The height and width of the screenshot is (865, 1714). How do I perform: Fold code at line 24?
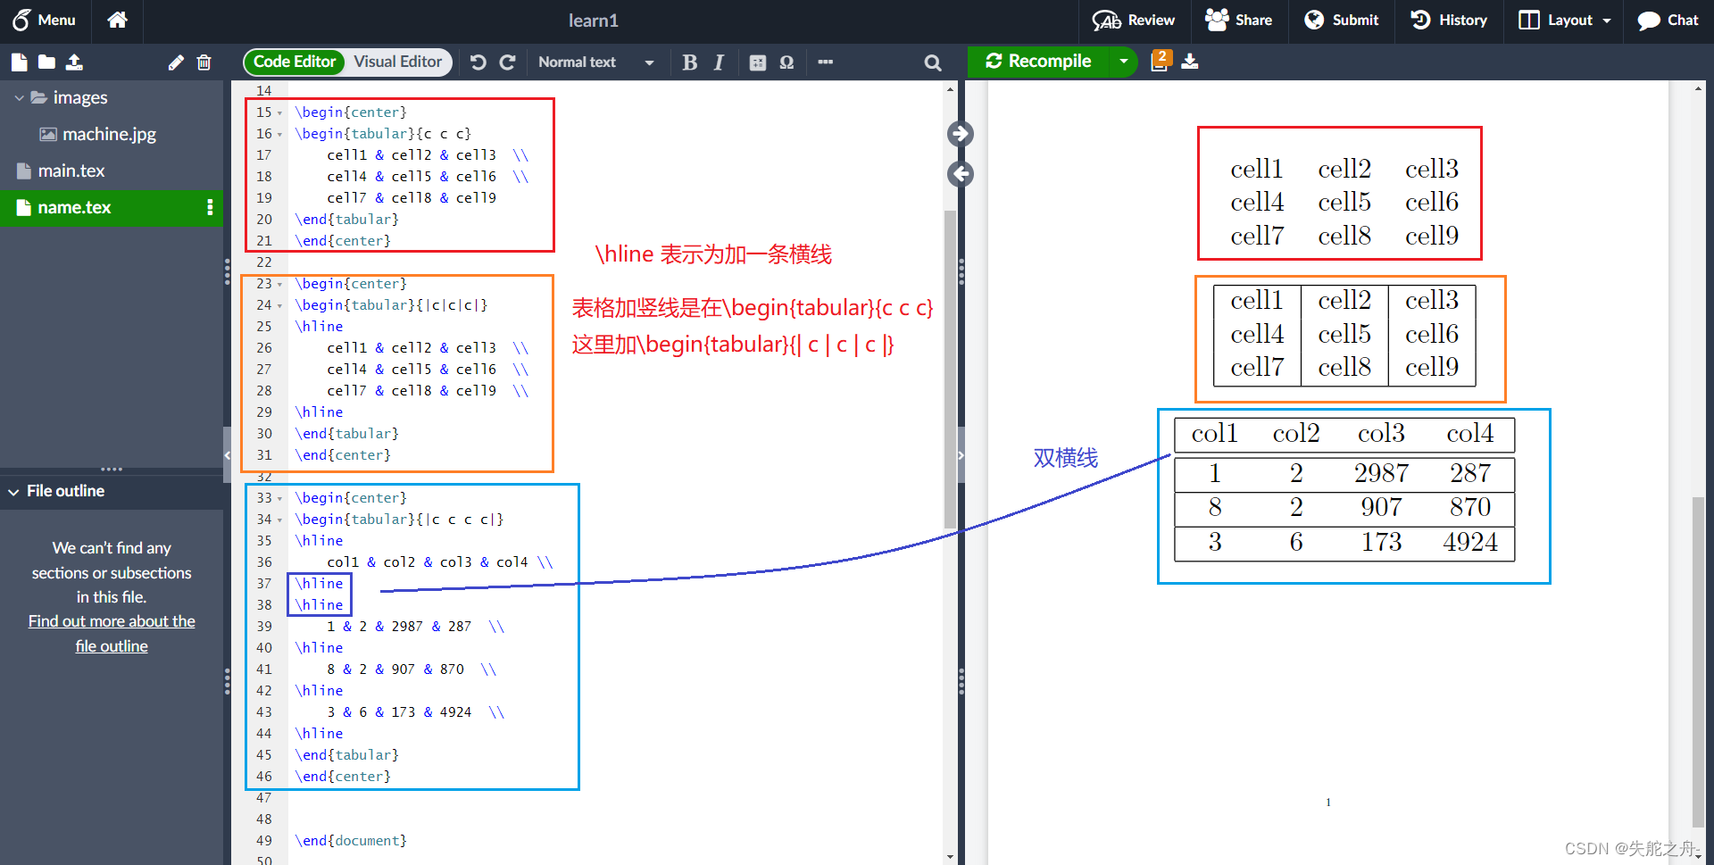[279, 305]
